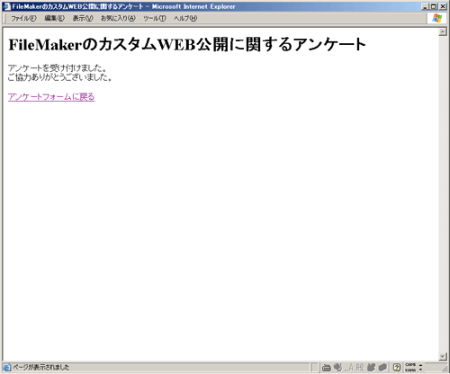Click the IME keyboard icon in language bar

(x=327, y=368)
